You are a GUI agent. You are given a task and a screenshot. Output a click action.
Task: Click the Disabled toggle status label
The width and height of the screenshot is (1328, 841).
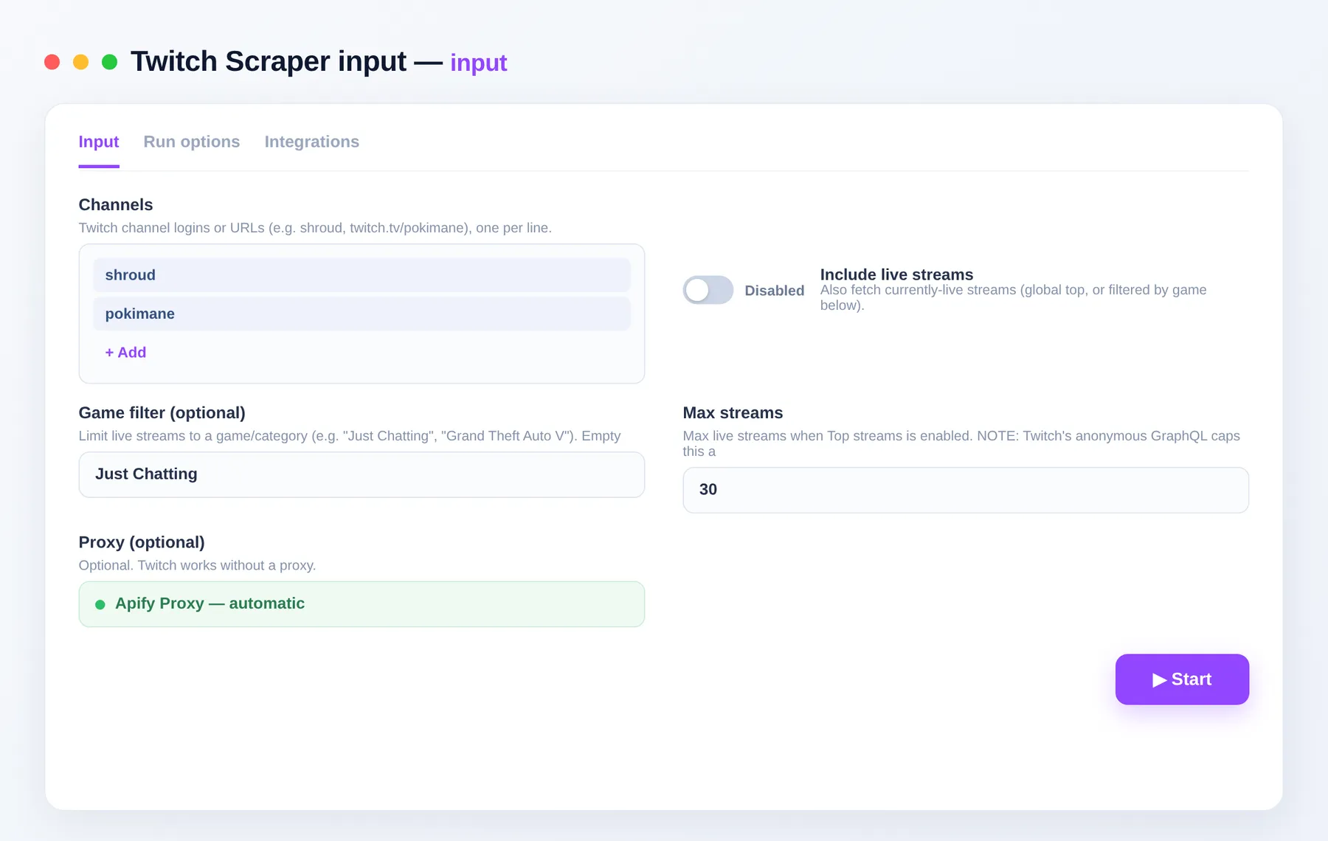point(775,291)
